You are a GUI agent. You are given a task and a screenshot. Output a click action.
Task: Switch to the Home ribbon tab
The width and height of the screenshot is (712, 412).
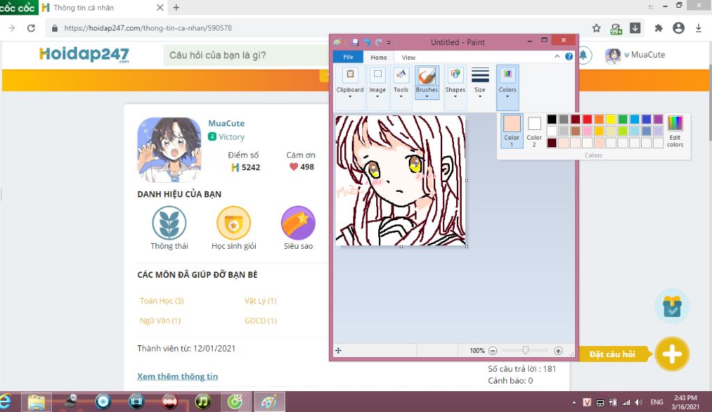tap(379, 58)
